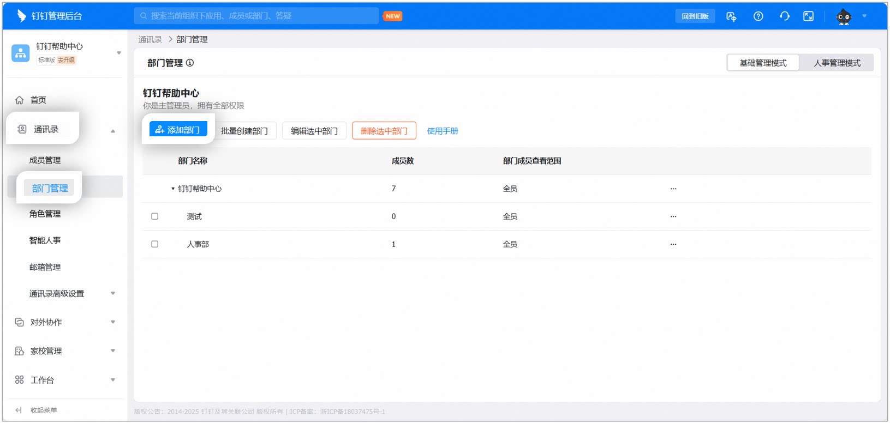The height and width of the screenshot is (423, 890).
Task: Collapse the 钉钉帮助中心 tree triangle
Action: pos(173,189)
